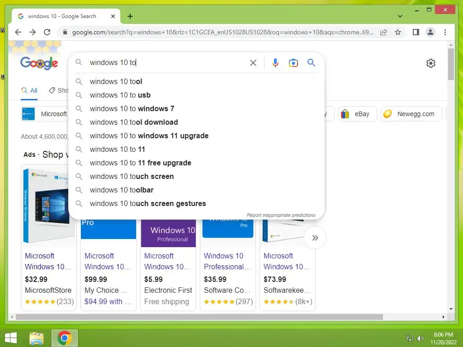Pick suggestion 'windows 10 to 11'
The image size is (463, 347).
pos(196,149)
